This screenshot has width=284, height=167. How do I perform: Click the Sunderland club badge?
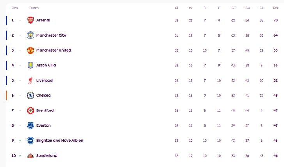[x=30, y=156]
